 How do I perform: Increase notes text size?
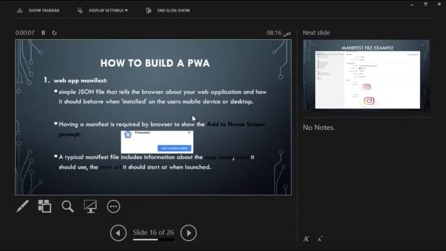[306, 238]
